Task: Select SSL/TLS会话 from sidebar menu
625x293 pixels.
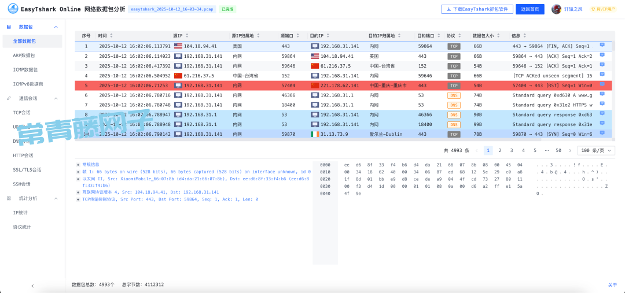Action: 27,170
